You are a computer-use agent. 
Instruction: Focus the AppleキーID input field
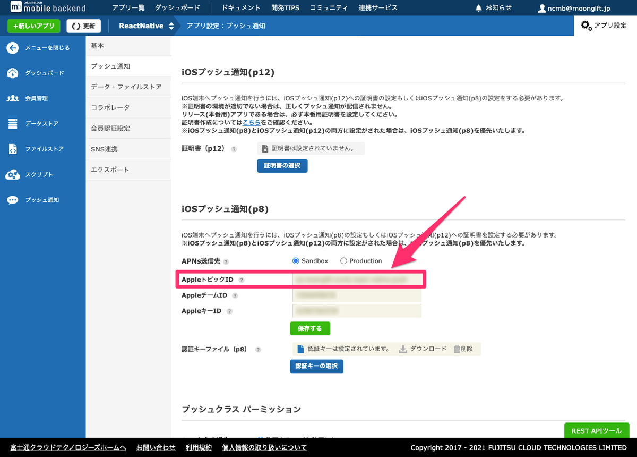[x=357, y=311]
